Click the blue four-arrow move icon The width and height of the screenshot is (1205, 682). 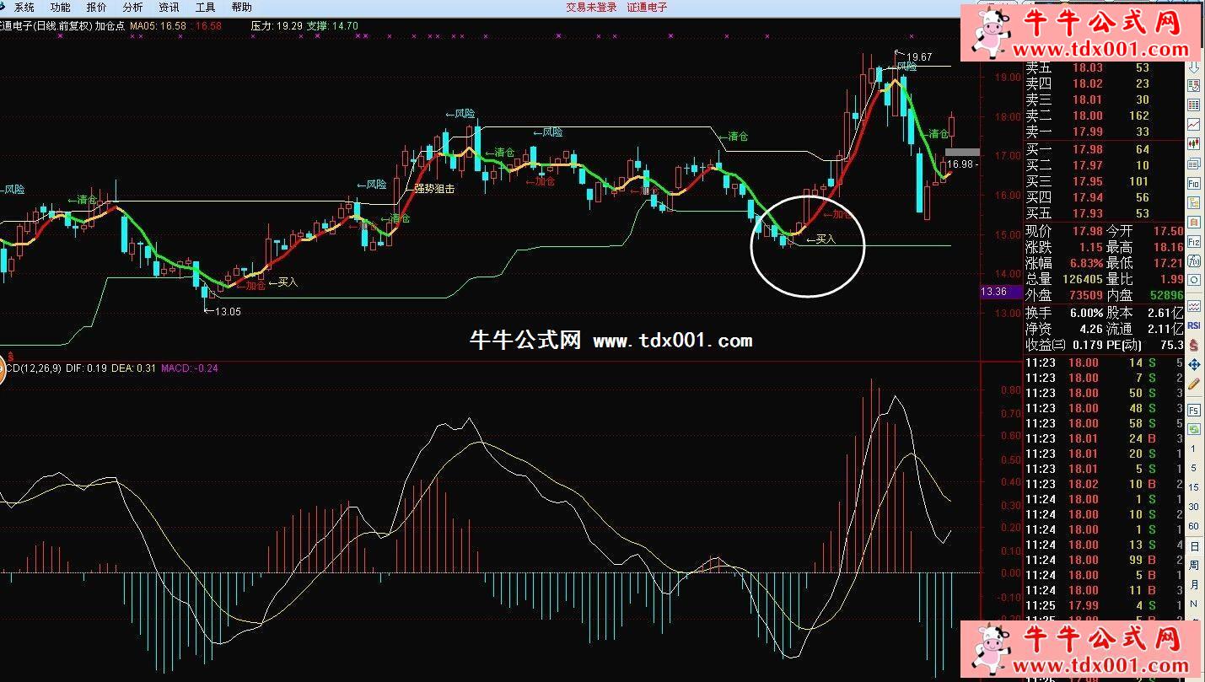point(1194,365)
